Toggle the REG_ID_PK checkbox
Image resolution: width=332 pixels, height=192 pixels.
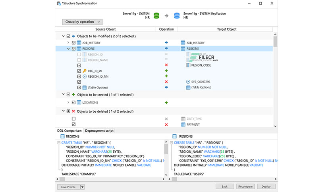[x=79, y=71]
